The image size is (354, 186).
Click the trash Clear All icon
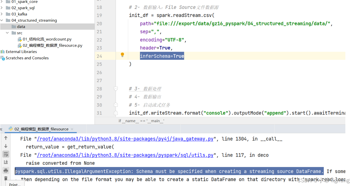pyautogui.click(x=6, y=179)
